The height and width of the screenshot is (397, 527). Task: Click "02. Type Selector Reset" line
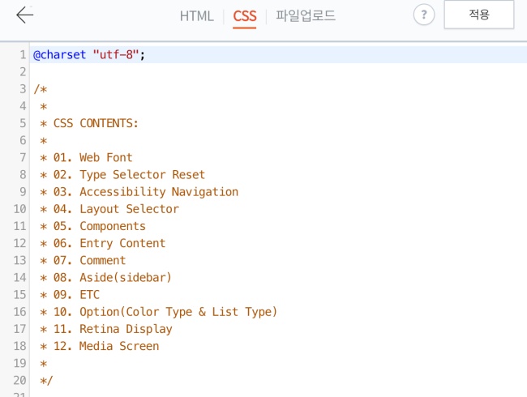coord(122,175)
